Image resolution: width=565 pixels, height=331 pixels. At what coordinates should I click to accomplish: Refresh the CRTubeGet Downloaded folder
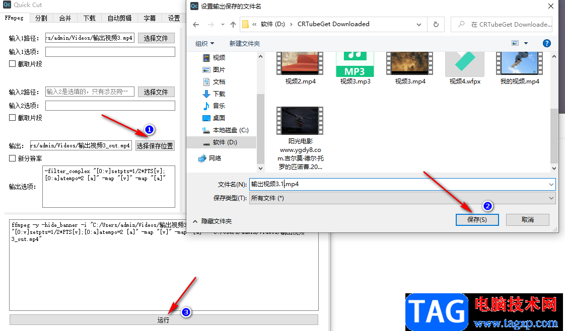pos(436,25)
